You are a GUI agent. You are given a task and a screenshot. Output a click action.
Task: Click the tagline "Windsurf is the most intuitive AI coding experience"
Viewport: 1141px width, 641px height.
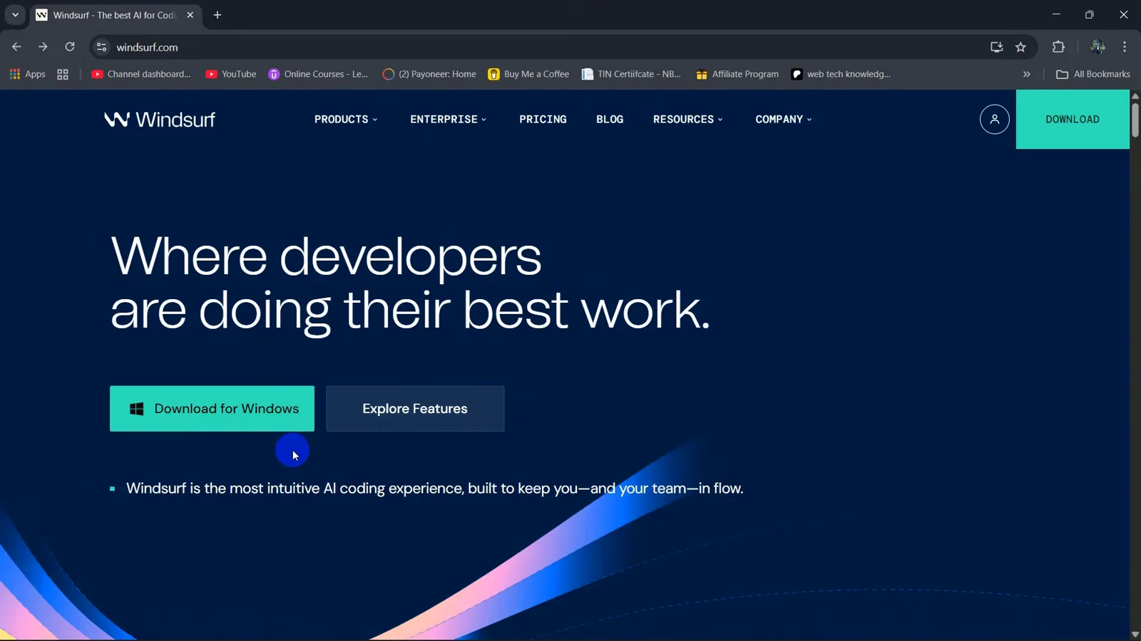point(435,489)
